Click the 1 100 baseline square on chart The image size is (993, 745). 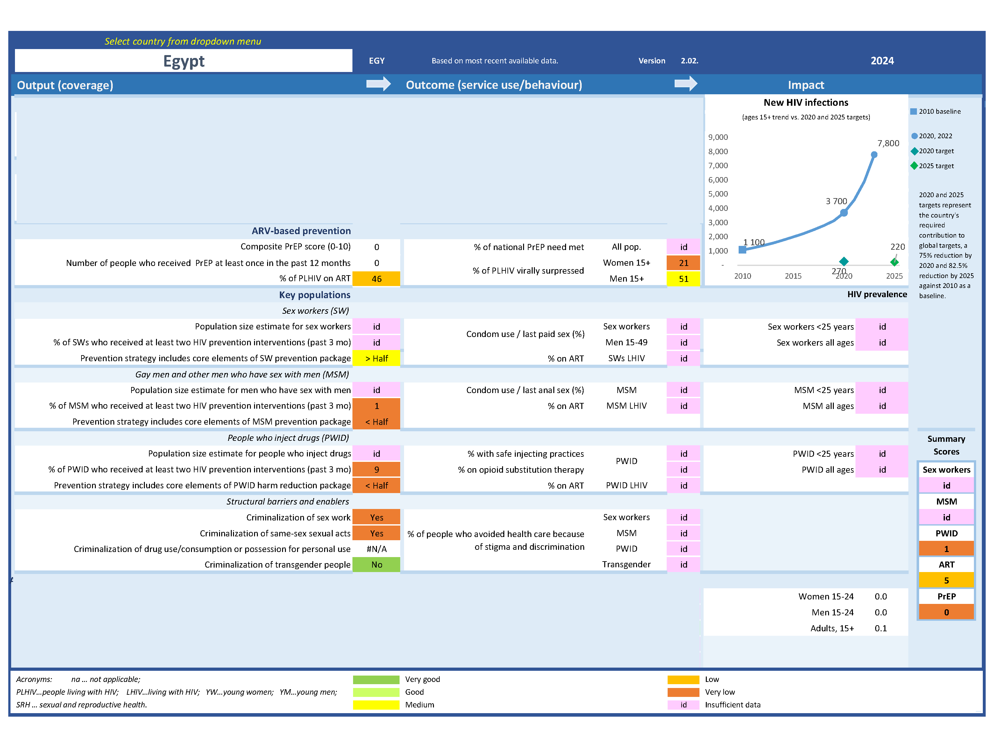pyautogui.click(x=742, y=250)
